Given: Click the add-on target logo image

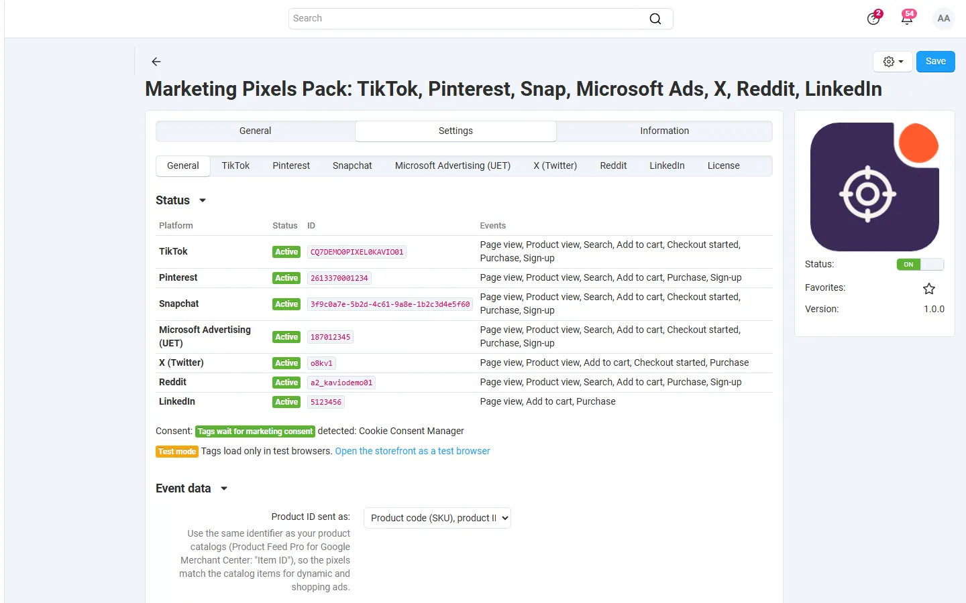Looking at the screenshot, I should [x=875, y=187].
